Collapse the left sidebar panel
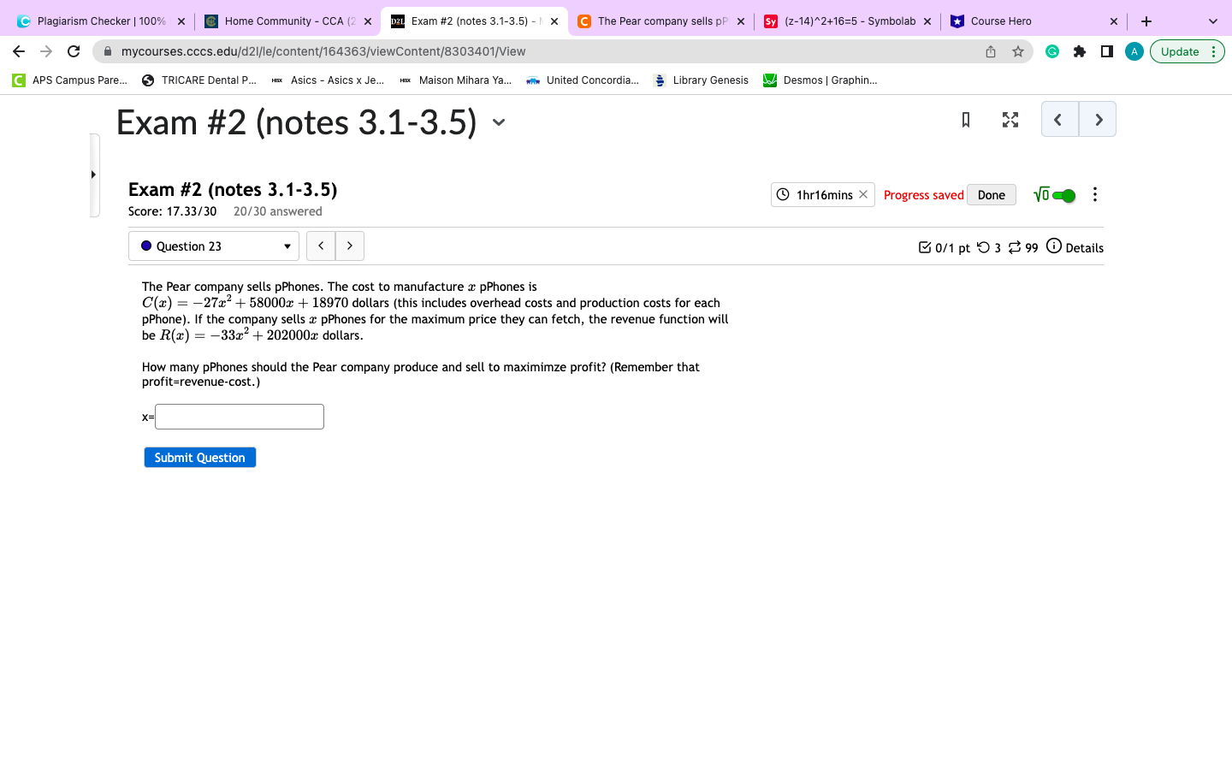This screenshot has height=770, width=1232. click(x=94, y=174)
